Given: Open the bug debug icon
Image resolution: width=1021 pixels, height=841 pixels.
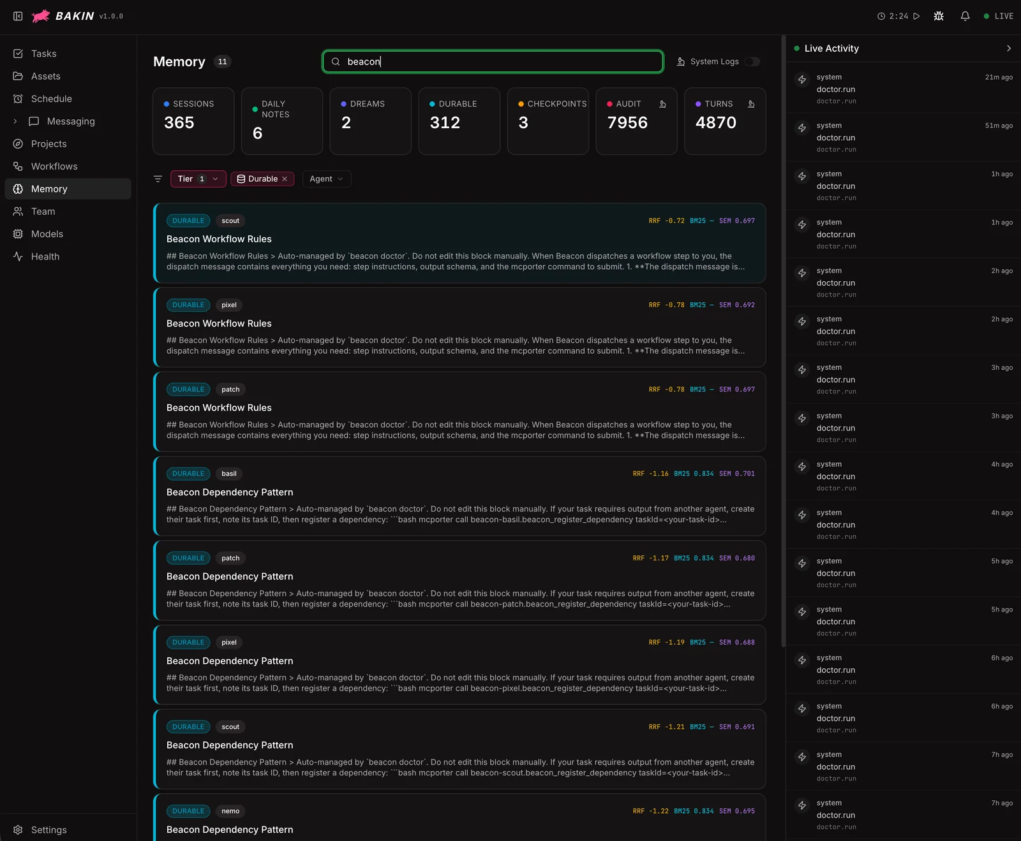Looking at the screenshot, I should 939,16.
